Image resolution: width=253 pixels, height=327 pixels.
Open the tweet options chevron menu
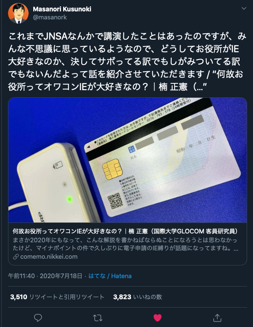244,8
